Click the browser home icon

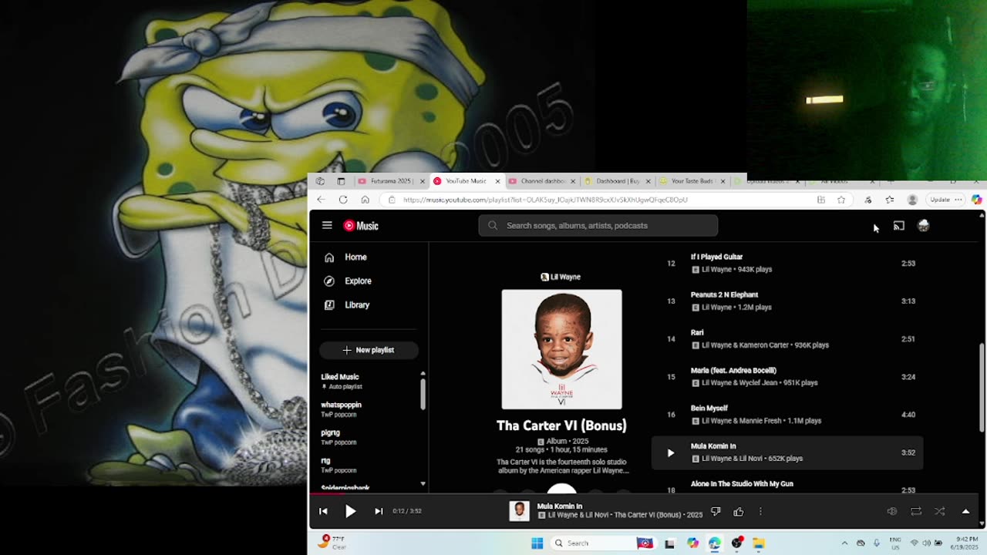pos(365,200)
